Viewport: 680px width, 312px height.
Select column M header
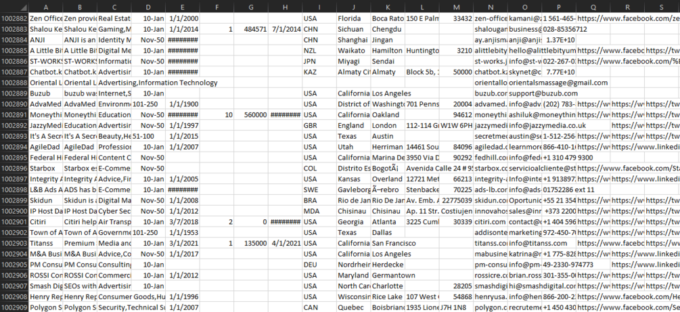click(x=456, y=7)
